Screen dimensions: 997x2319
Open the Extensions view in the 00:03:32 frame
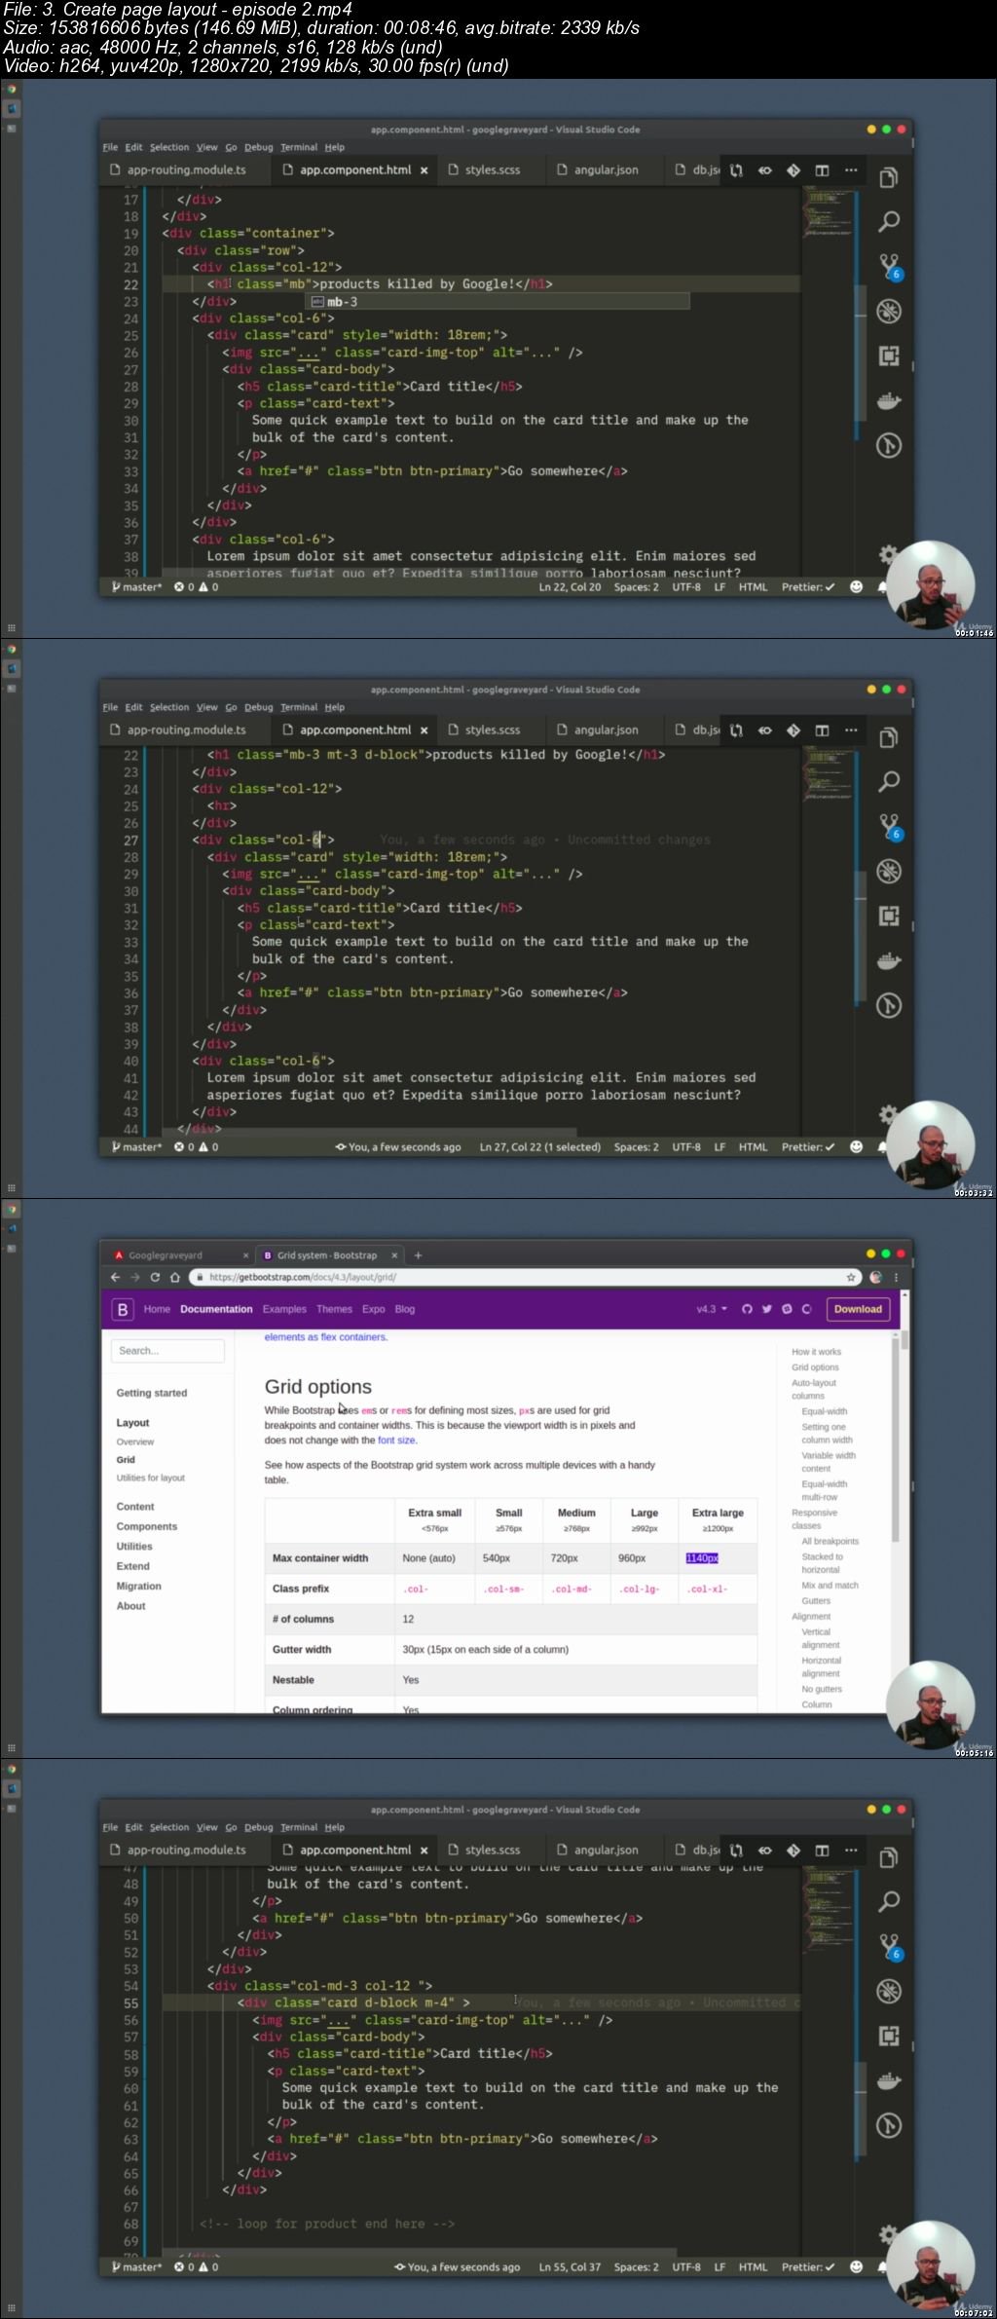tap(889, 916)
